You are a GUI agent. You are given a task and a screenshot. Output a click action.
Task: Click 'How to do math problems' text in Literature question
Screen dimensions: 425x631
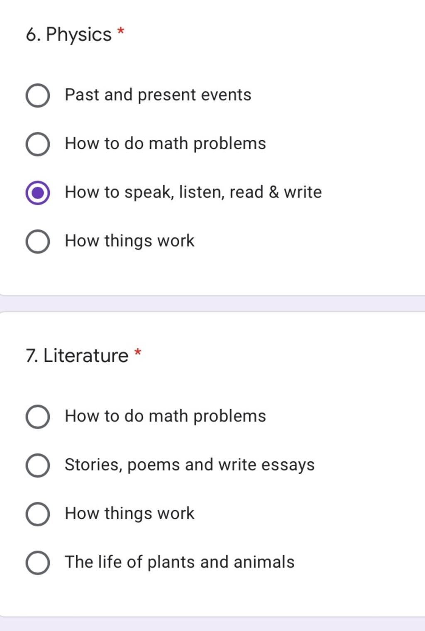[x=165, y=416]
